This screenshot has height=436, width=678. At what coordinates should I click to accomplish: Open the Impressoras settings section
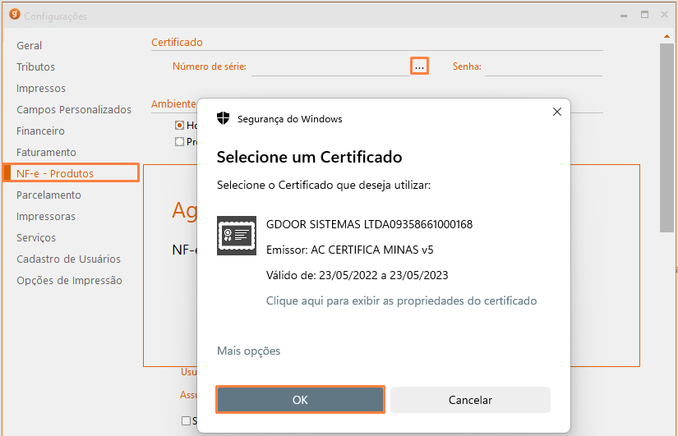pos(46,216)
